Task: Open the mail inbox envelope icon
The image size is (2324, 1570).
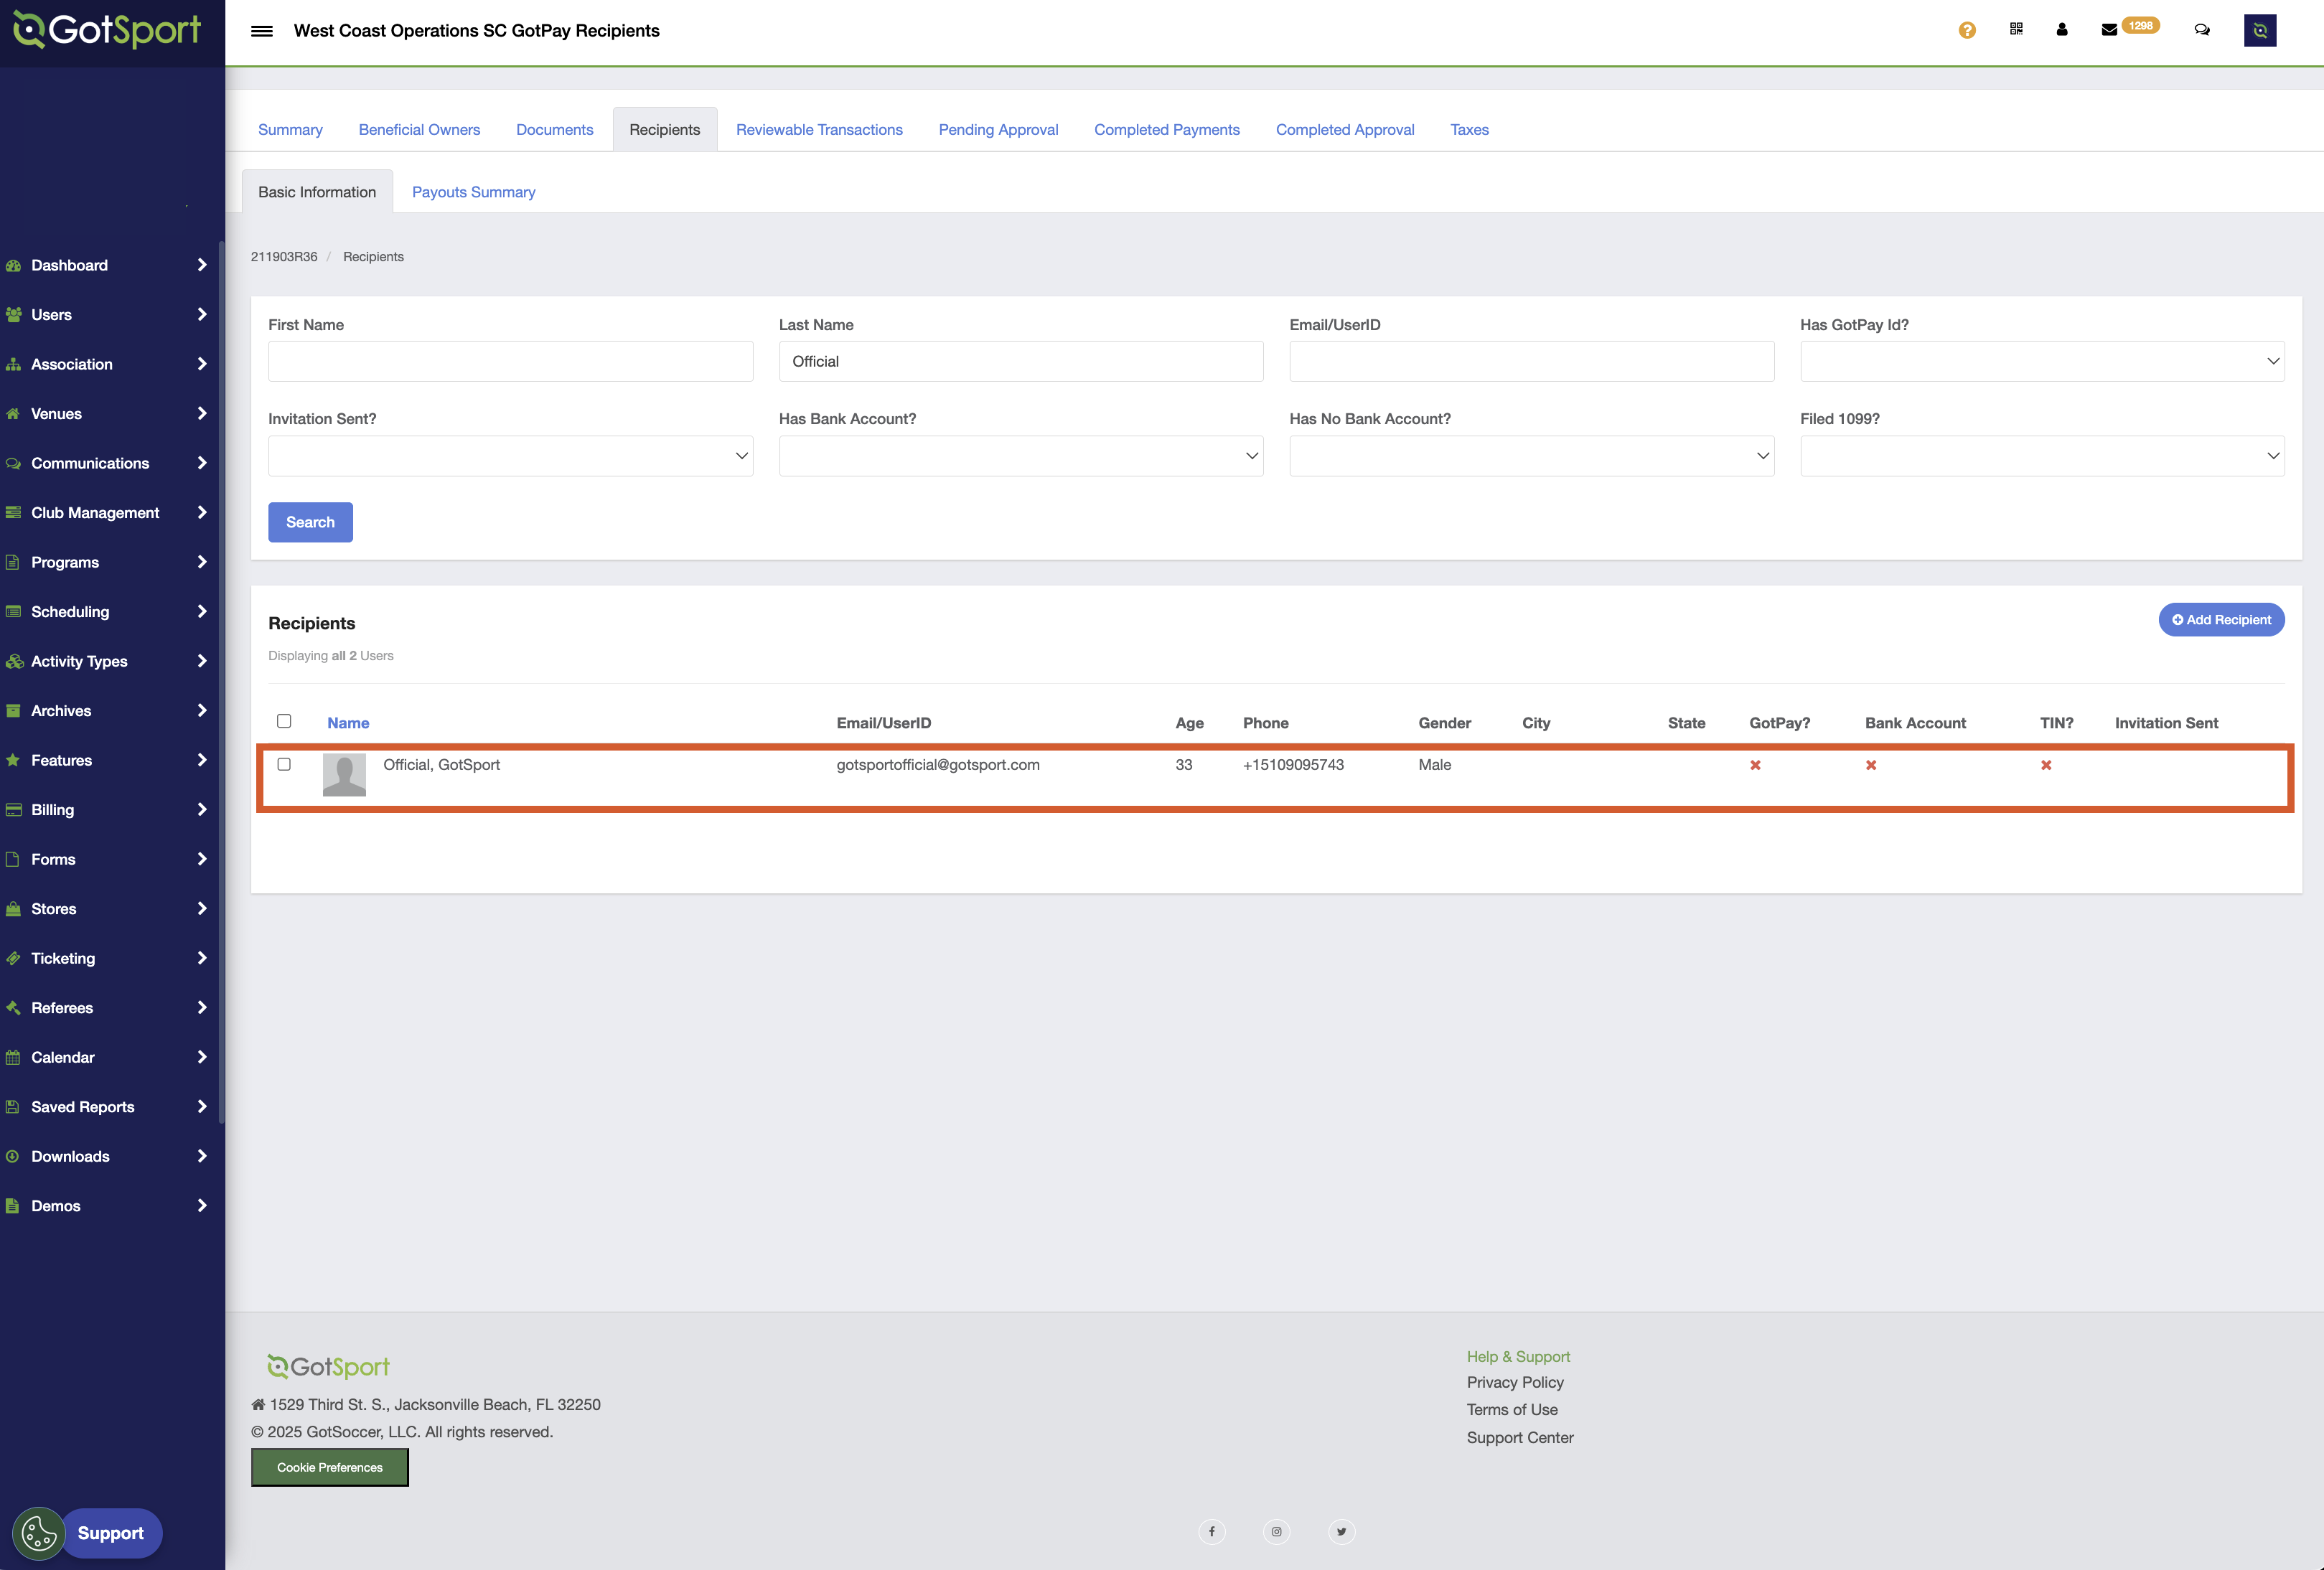Action: [2109, 30]
